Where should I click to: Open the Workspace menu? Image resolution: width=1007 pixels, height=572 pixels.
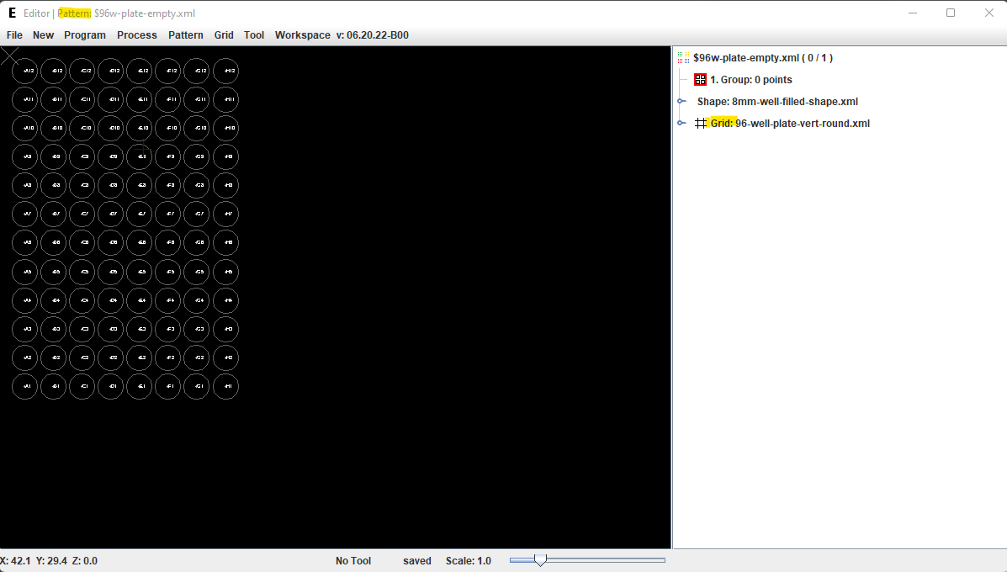(x=302, y=35)
